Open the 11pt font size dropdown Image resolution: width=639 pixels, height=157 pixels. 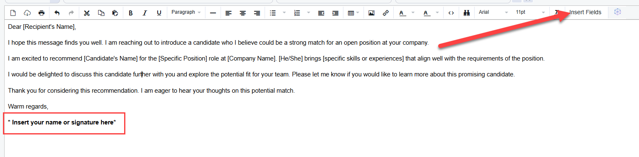(530, 13)
